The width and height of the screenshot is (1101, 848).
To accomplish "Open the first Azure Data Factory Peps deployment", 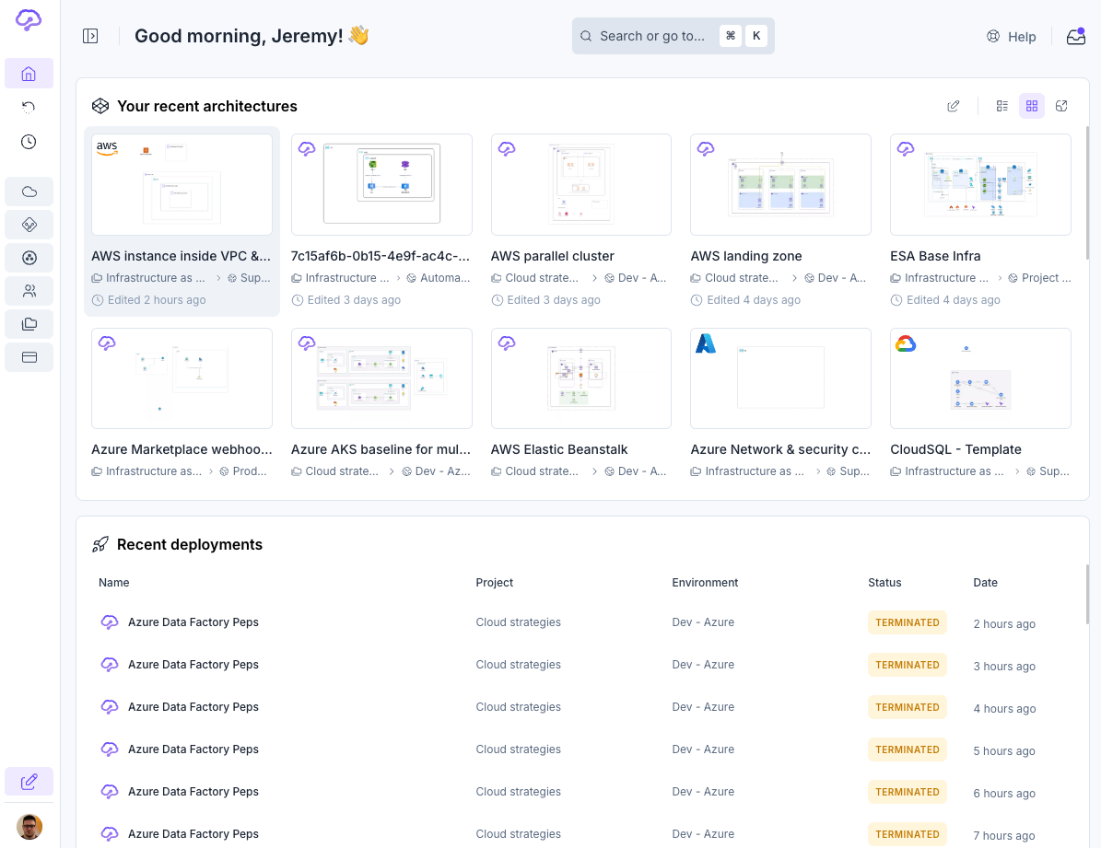I will (x=193, y=622).
